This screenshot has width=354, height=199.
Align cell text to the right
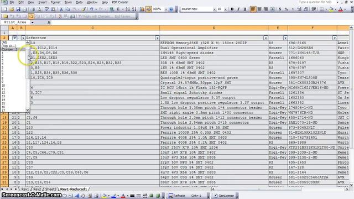point(265,9)
